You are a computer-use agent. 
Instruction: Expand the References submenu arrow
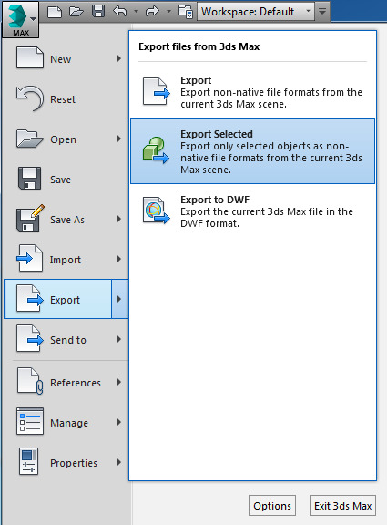point(119,383)
